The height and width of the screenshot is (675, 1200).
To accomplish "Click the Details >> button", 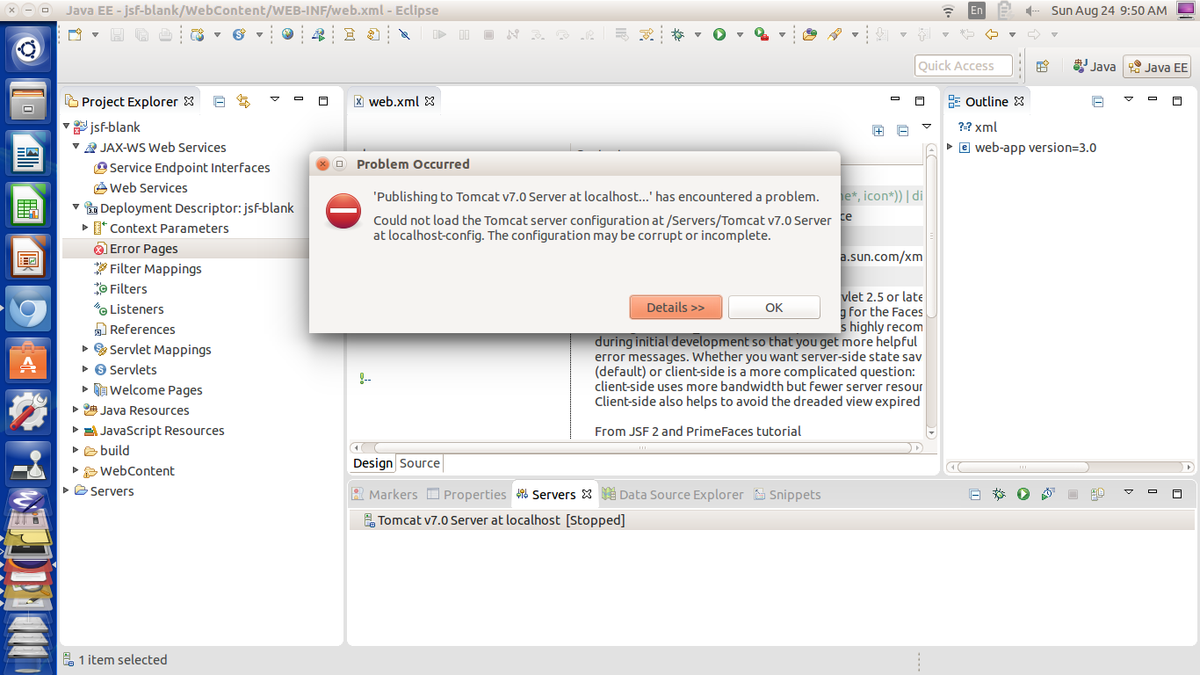I will [676, 308].
